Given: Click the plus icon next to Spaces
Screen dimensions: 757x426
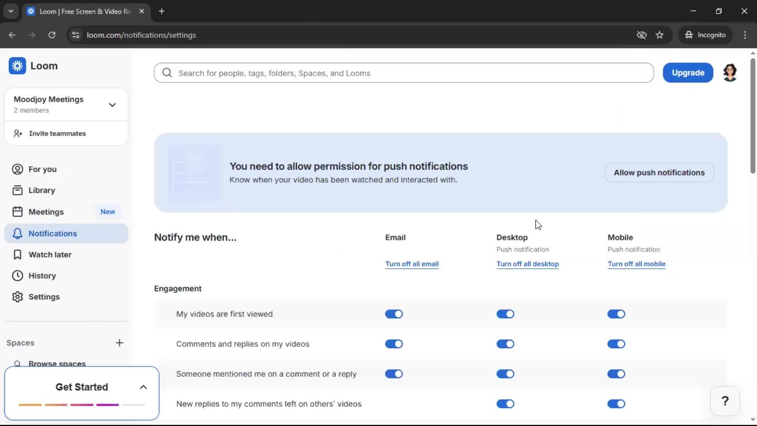Looking at the screenshot, I should click(119, 343).
